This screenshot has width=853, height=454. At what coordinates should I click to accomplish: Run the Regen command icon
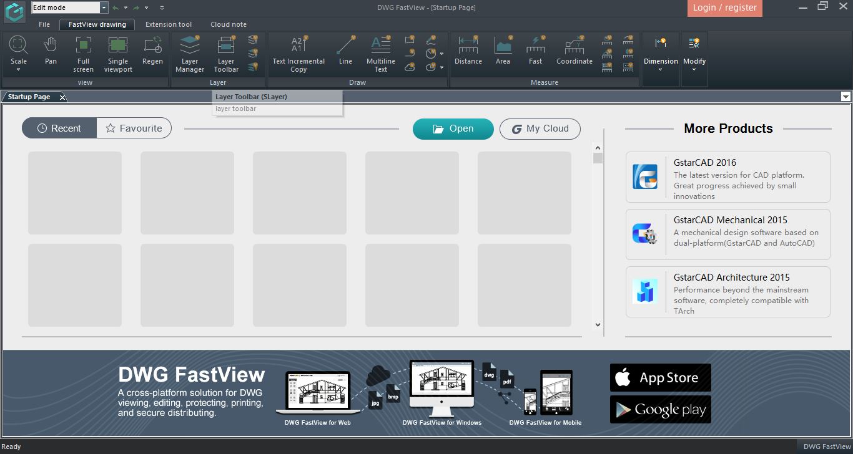pos(152,46)
